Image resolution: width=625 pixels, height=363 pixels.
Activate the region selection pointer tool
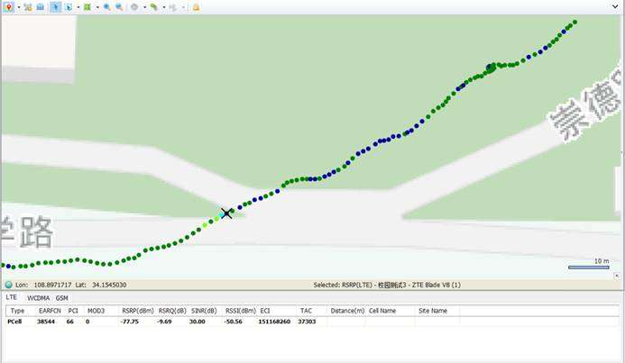[x=69, y=7]
